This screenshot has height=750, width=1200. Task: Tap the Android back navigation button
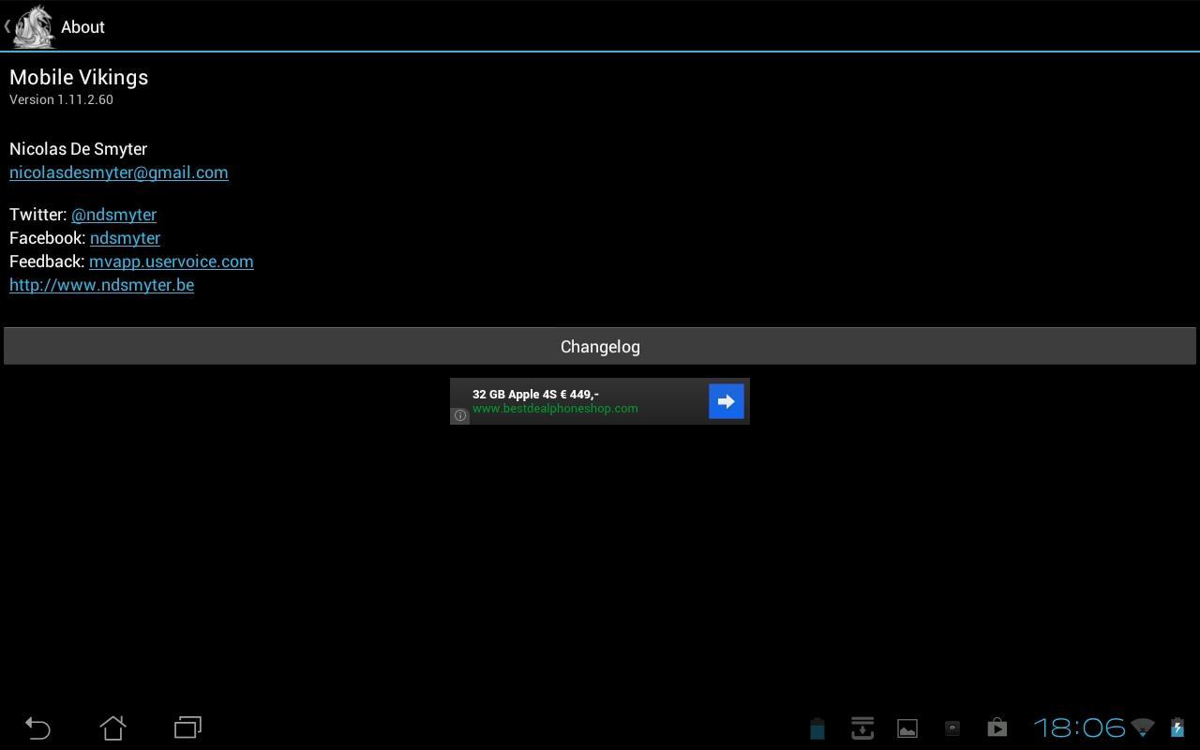[x=37, y=727]
